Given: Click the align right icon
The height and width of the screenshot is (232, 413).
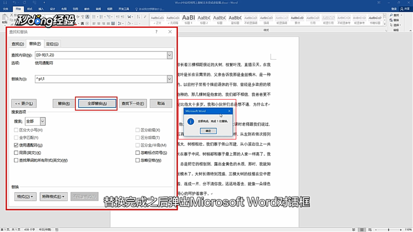Looking at the screenshot, I should [x=104, y=23].
